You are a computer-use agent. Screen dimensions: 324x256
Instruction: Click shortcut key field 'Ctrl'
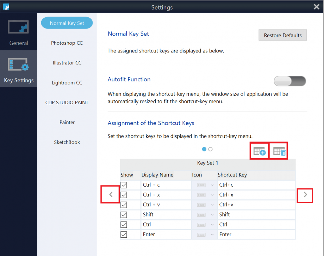pos(256,225)
